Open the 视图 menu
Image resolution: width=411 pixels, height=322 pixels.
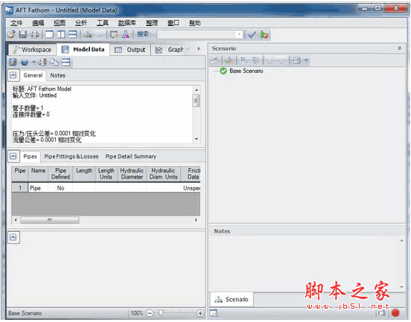[60, 23]
